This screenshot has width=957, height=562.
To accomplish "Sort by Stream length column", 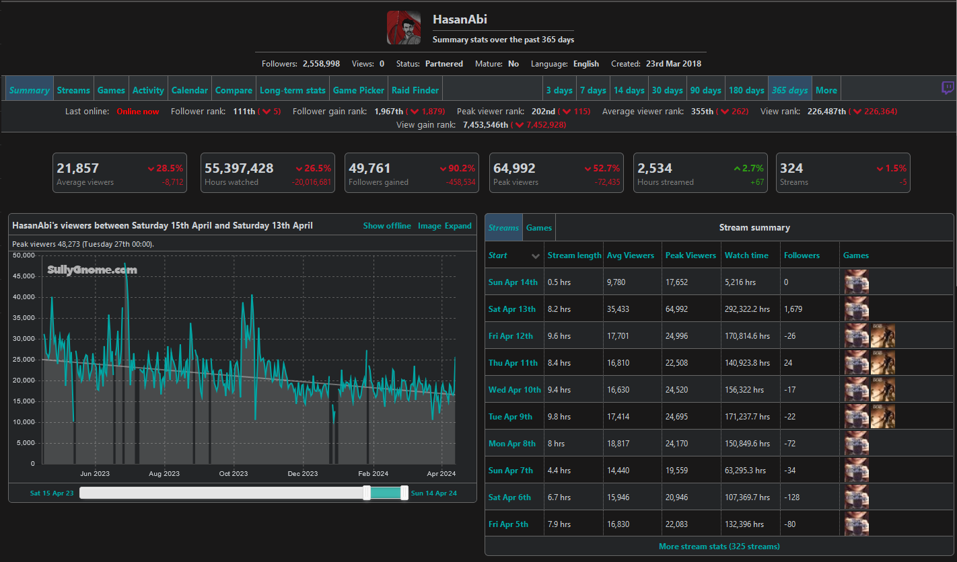I will 574,255.
